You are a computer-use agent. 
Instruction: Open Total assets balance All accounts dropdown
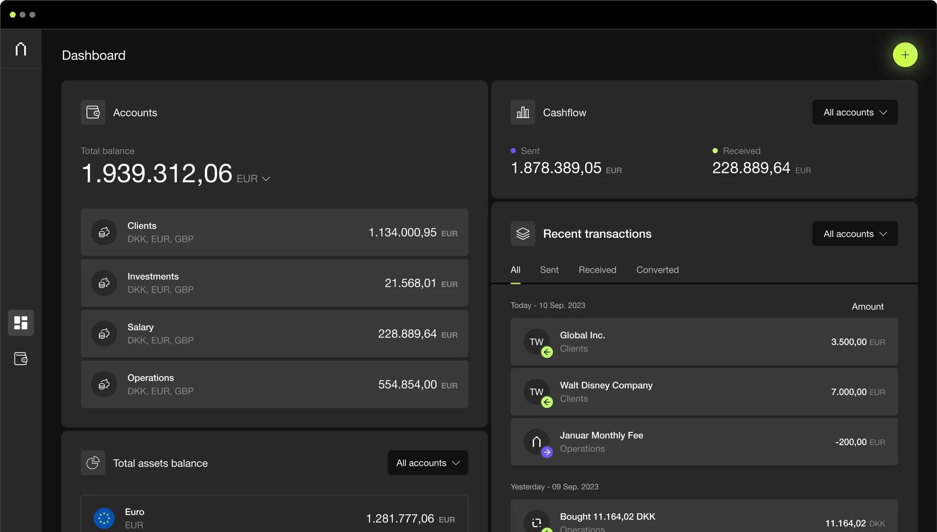point(428,463)
